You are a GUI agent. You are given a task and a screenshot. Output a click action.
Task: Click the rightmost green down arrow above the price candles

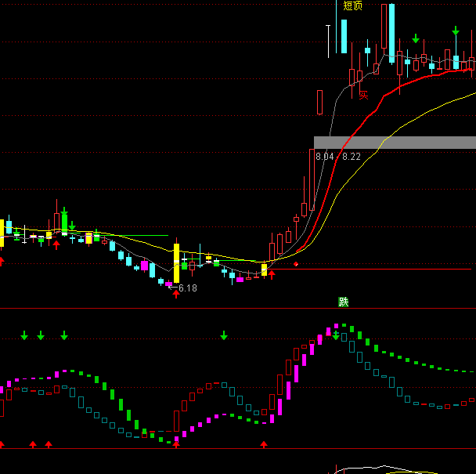455,31
